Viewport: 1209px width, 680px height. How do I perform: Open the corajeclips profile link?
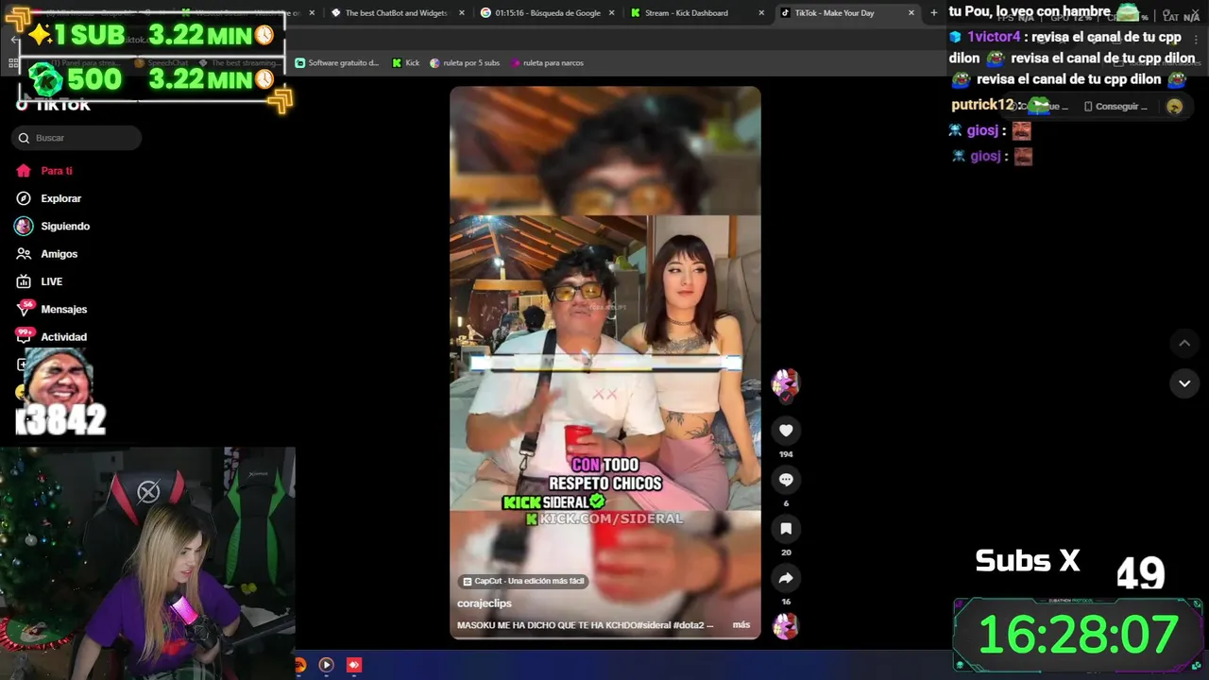pos(485,603)
